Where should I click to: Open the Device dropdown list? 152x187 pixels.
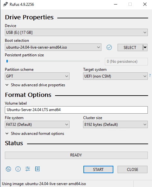(x=76, y=32)
